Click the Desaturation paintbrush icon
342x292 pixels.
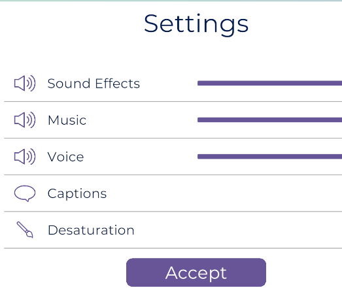(x=25, y=230)
